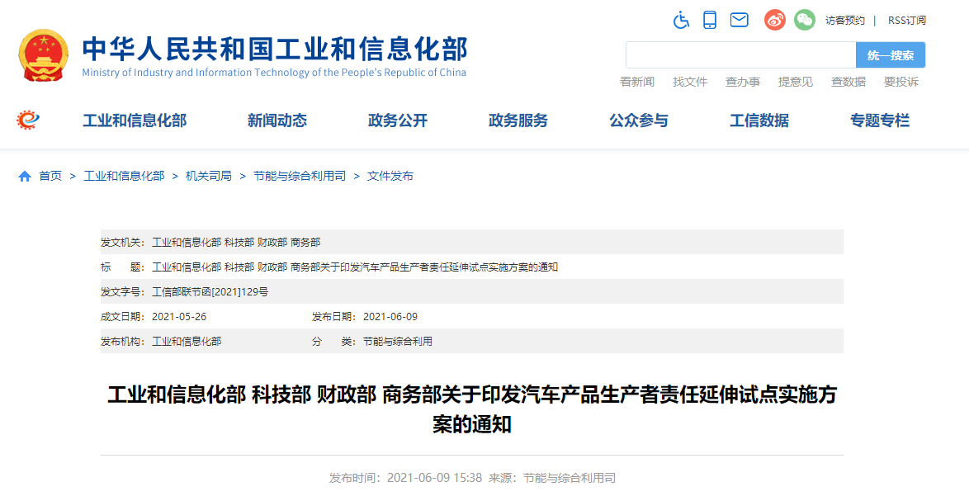Click the accessibility wheelchair icon
Image resolution: width=969 pixels, height=496 pixels.
click(x=681, y=20)
